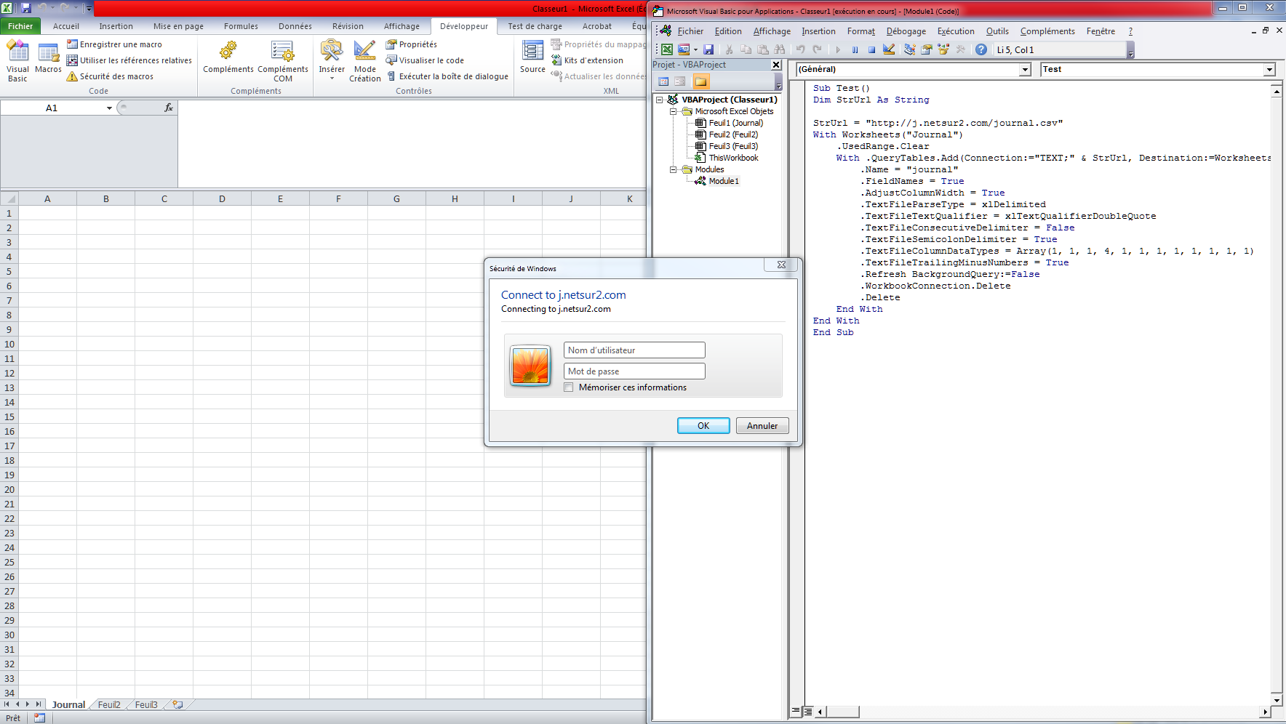Open the Edition menu in VBA editor
This screenshot has height=724, width=1286.
click(728, 31)
